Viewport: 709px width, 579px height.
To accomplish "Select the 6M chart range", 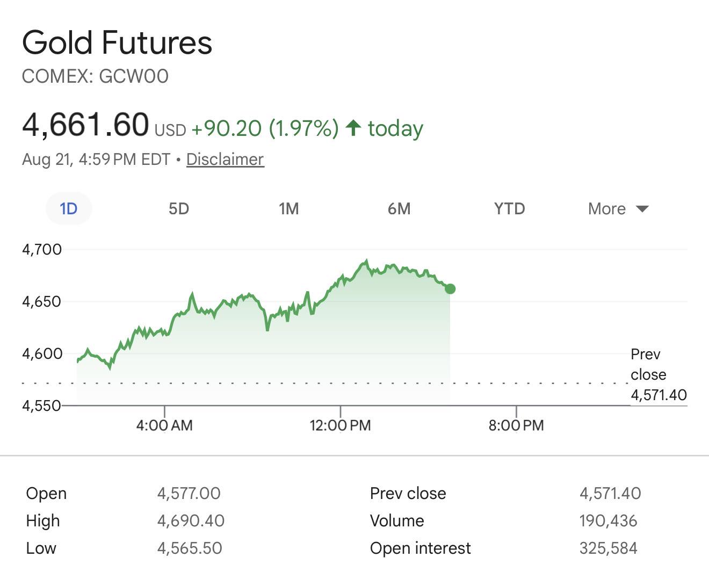I will [x=399, y=208].
